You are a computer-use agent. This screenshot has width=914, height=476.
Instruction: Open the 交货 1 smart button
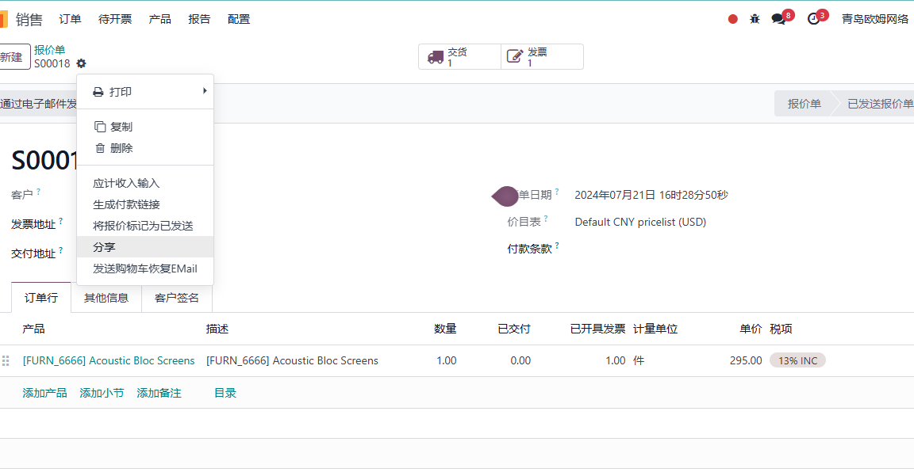pyautogui.click(x=459, y=57)
